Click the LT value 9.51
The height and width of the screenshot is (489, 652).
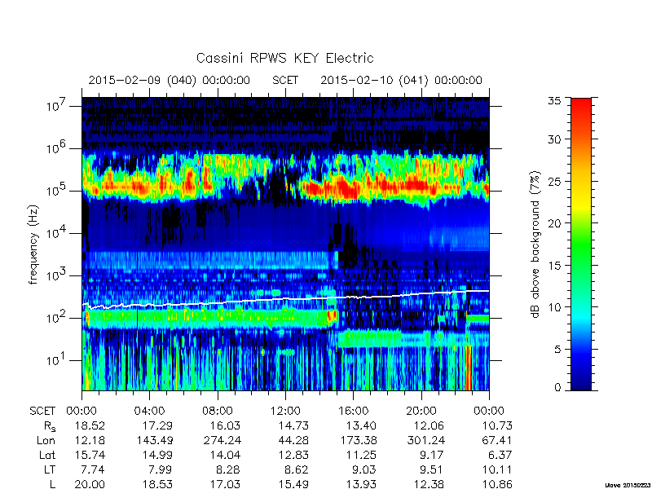[x=432, y=469]
